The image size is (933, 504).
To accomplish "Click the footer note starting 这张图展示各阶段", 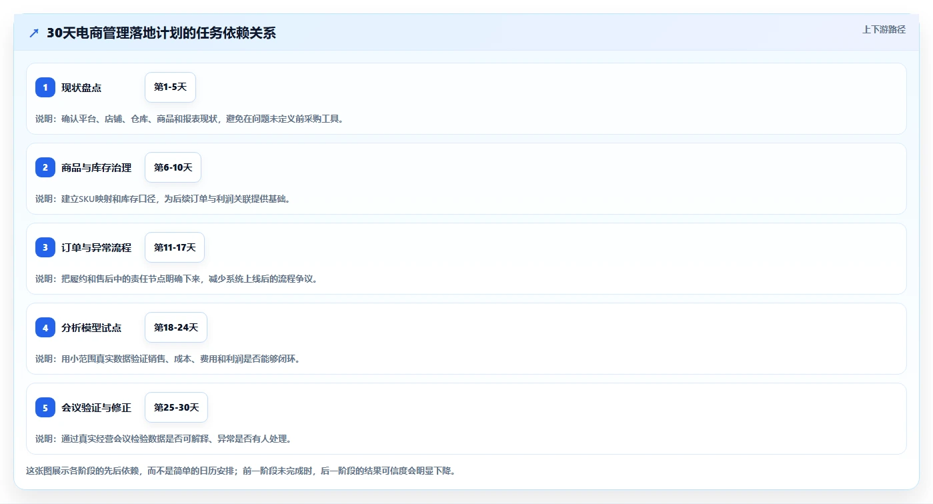I will point(241,471).
